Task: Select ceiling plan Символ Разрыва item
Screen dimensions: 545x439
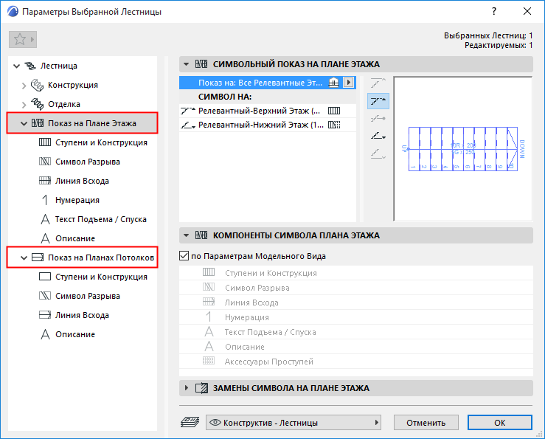Action: pos(88,296)
